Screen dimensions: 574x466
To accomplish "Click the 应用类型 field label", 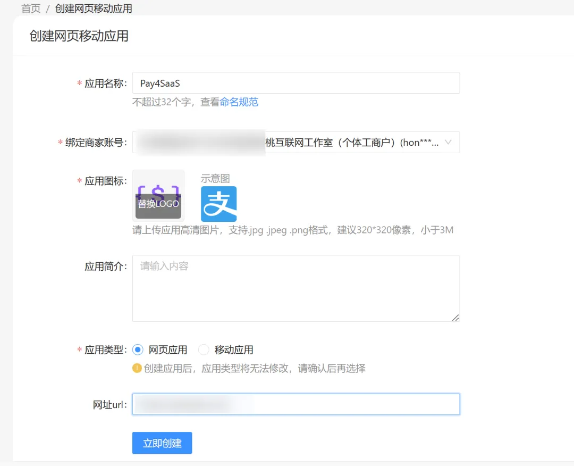I will tap(105, 350).
